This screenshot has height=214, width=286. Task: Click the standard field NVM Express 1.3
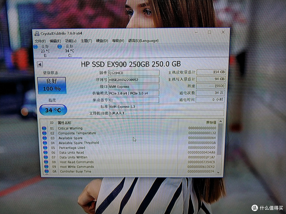(x=167, y=106)
